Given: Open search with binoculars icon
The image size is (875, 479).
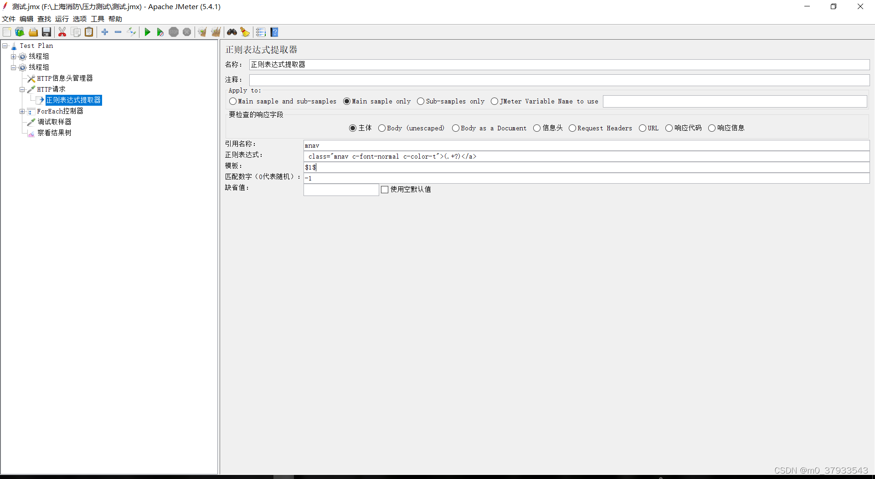Looking at the screenshot, I should click(232, 32).
